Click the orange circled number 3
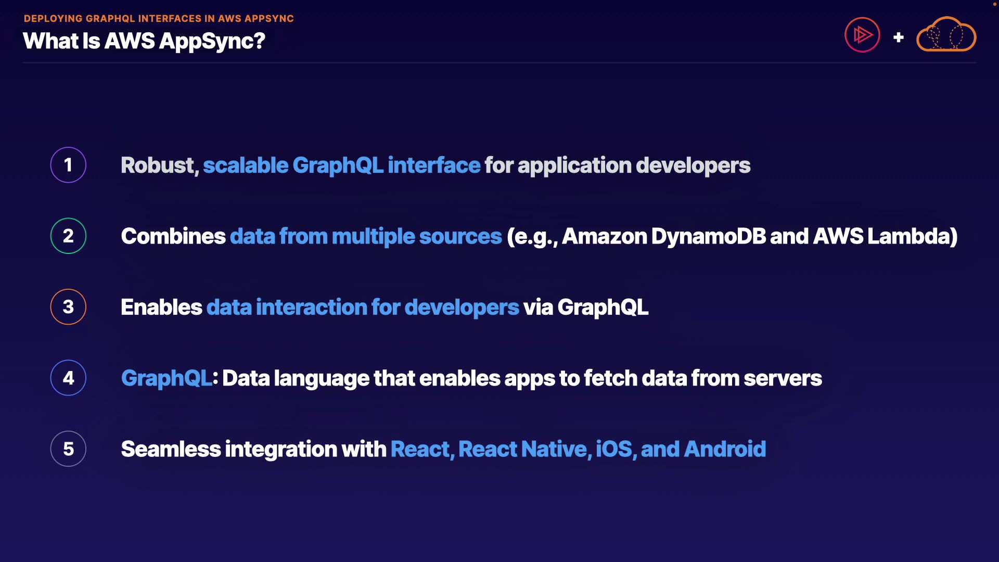Viewport: 999px width, 562px height. pyautogui.click(x=68, y=307)
